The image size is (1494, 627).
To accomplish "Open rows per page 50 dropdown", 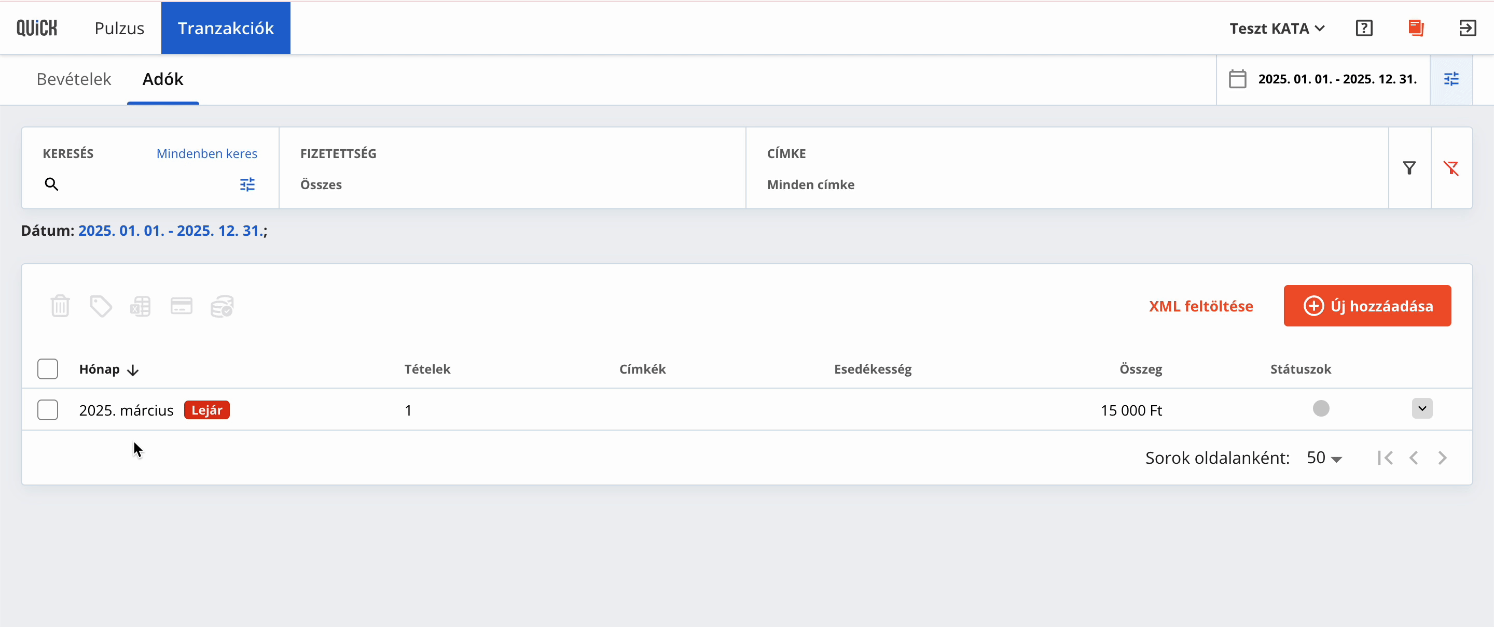I will point(1324,458).
